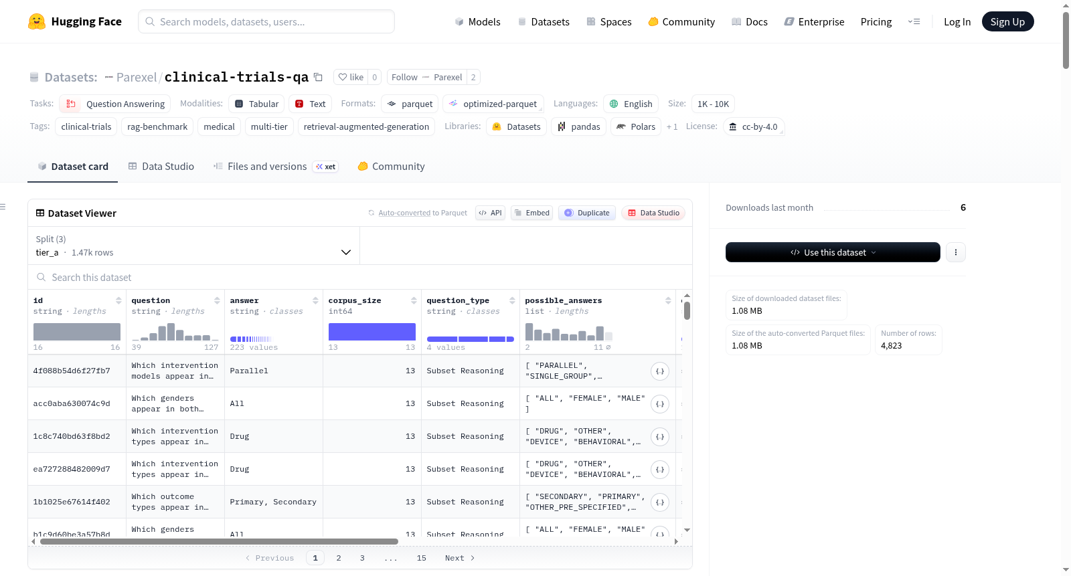Go to the Pricing page
The image size is (1071, 576).
click(876, 21)
